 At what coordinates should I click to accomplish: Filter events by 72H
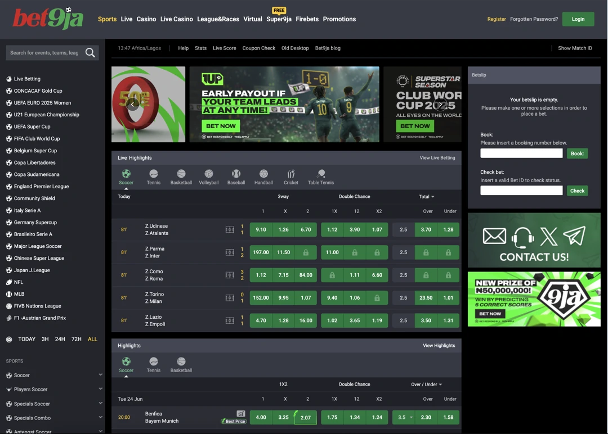[x=77, y=339]
